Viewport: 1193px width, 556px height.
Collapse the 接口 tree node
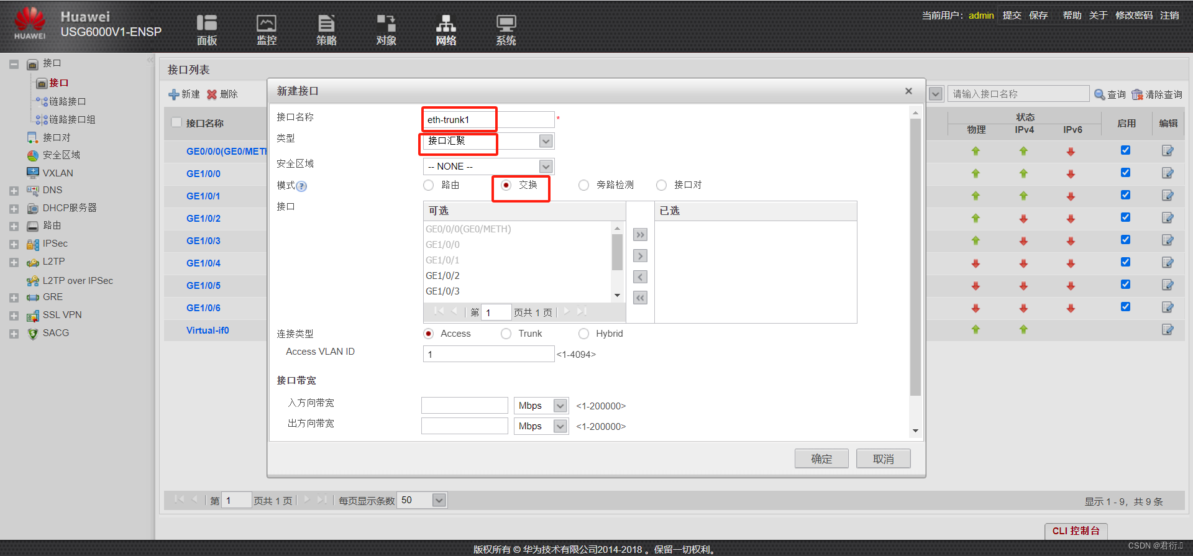(x=14, y=64)
